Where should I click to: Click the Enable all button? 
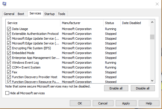pos(116,88)
